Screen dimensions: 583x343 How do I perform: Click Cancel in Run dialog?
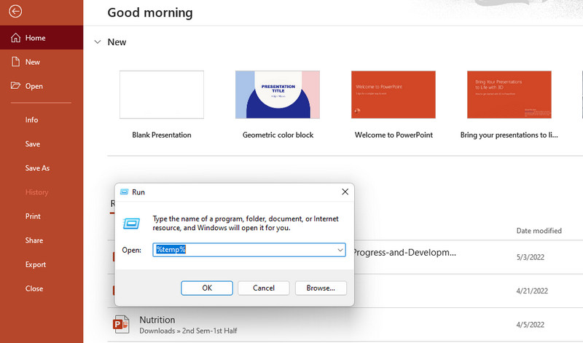pos(264,288)
